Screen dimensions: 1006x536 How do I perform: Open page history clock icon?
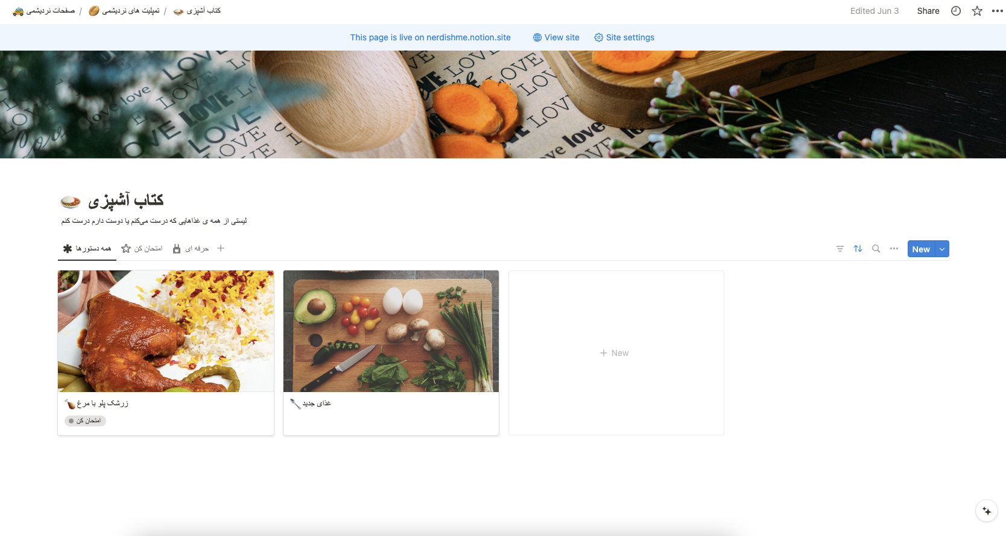coord(956,11)
